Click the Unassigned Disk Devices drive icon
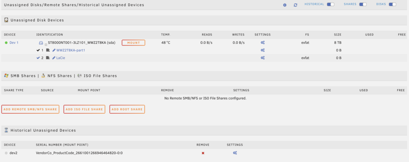Image resolution: width=409 pixels, height=162 pixels. (7, 20)
